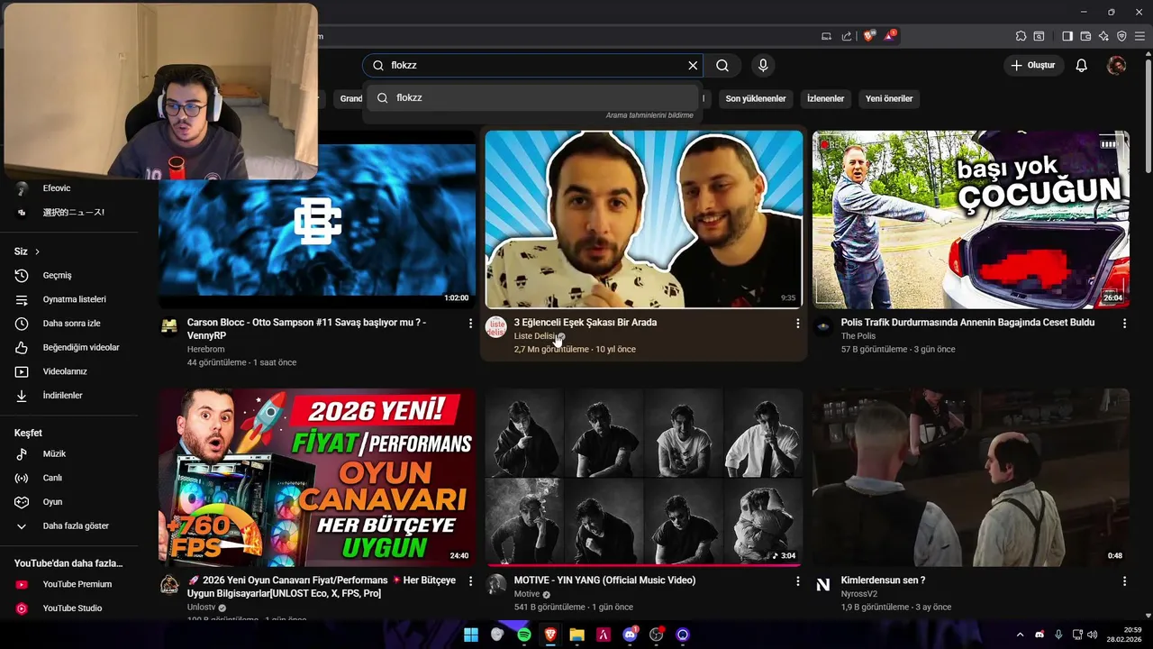Viewport: 1153px width, 649px height.
Task: Open options menu for 2026 Yeni Oyun Canavarı
Action: click(x=470, y=581)
